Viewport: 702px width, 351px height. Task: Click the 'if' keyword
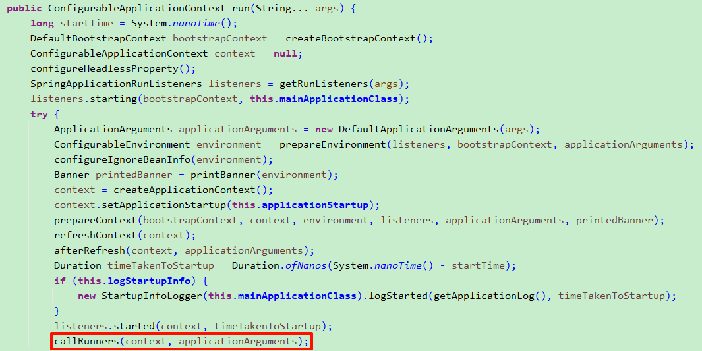click(x=60, y=281)
